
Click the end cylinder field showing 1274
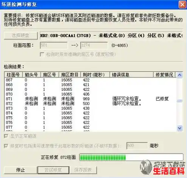(94, 45)
